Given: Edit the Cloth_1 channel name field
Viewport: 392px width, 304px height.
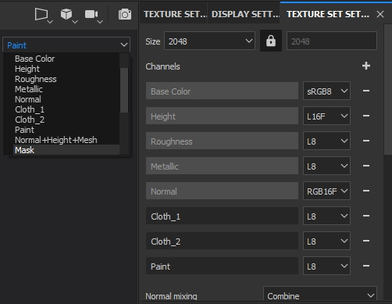Looking at the screenshot, I should pyautogui.click(x=222, y=216).
